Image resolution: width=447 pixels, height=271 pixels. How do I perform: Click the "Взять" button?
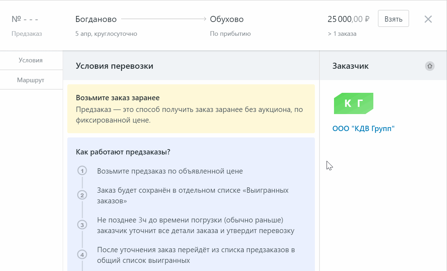pyautogui.click(x=393, y=19)
